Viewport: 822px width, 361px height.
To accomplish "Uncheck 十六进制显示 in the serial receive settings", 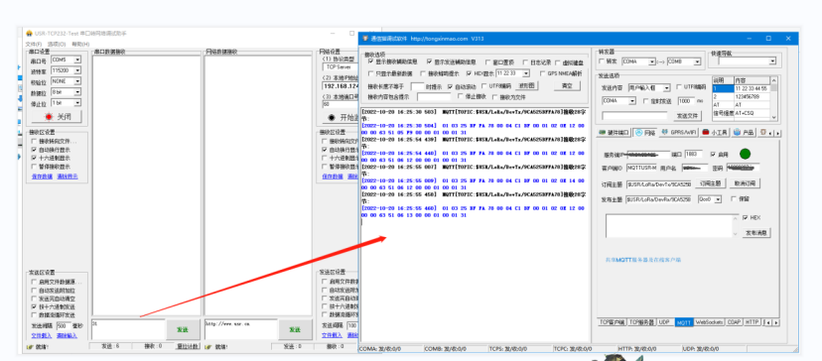I will (34, 158).
